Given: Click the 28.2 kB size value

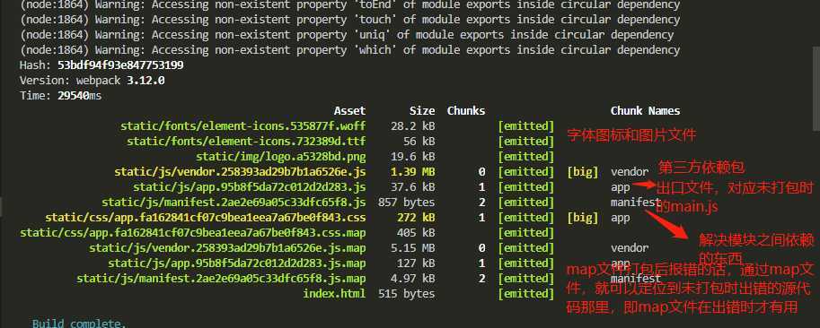Looking at the screenshot, I should (x=412, y=126).
